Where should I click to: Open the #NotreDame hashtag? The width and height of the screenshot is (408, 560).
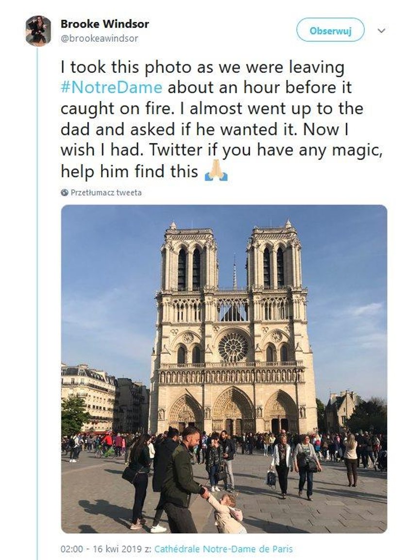point(111,87)
